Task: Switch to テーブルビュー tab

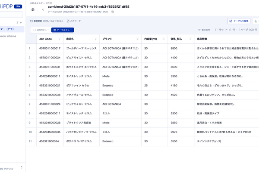Action: pyautogui.click(x=63, y=30)
